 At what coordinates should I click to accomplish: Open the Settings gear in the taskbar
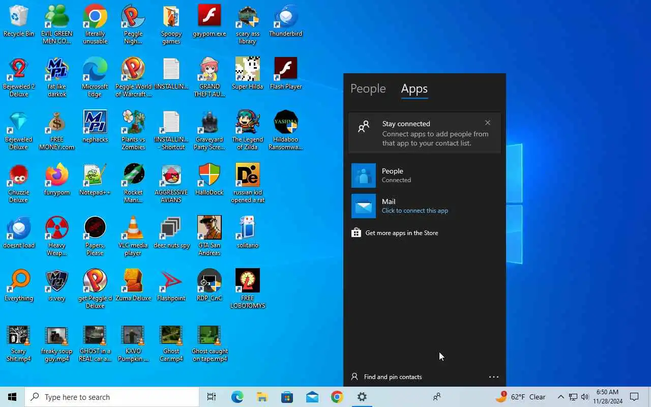point(362,397)
